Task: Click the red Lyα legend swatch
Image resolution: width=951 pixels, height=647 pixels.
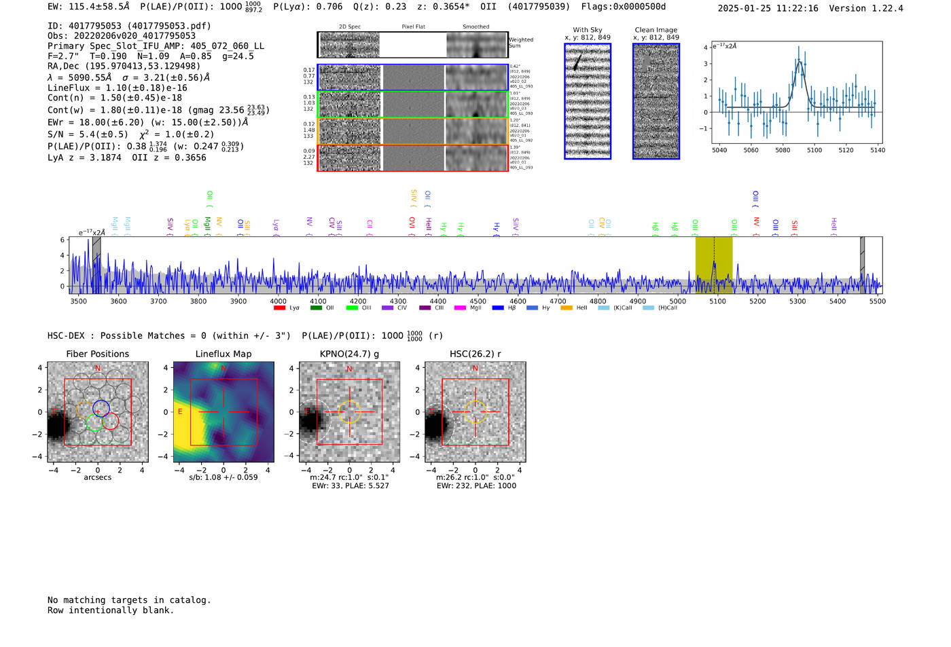Action: [x=279, y=308]
